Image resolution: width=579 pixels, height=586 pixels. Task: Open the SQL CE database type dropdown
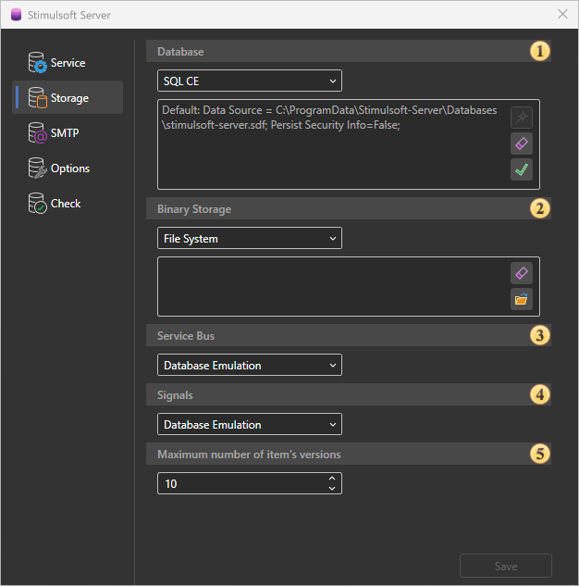(x=249, y=81)
